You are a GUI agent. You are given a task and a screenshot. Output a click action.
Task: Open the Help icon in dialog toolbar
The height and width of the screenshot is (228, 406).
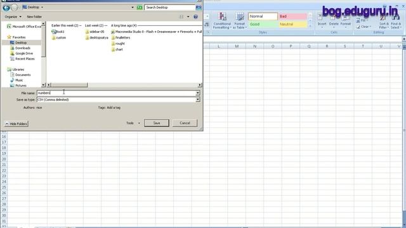196,16
